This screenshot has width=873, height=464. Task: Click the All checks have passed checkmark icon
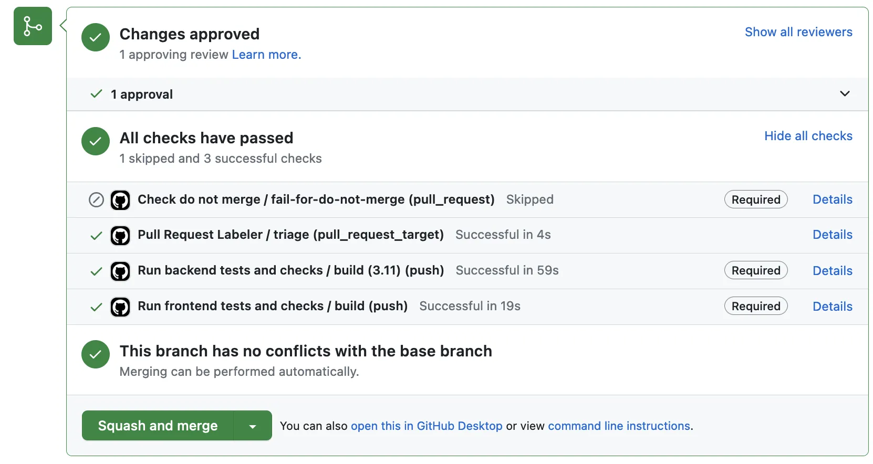click(x=96, y=141)
